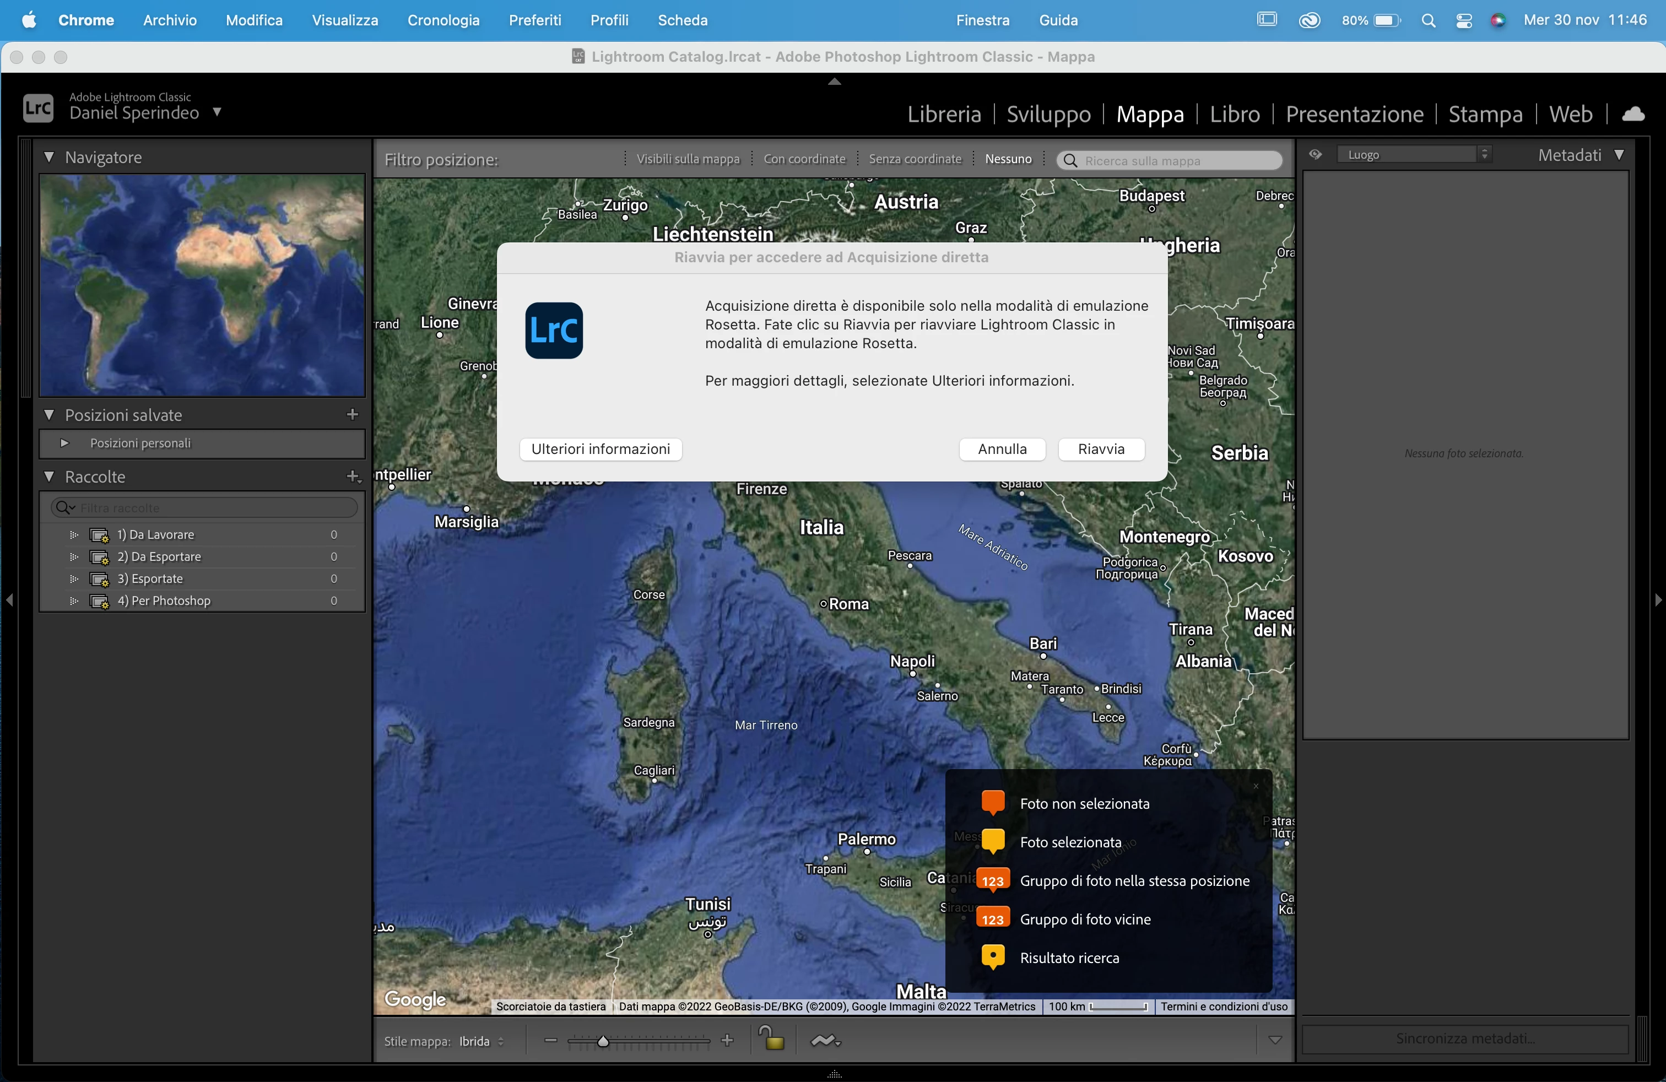Click the 'Ulteriori informazioni' button
Viewport: 1666px width, 1082px height.
pos(600,450)
